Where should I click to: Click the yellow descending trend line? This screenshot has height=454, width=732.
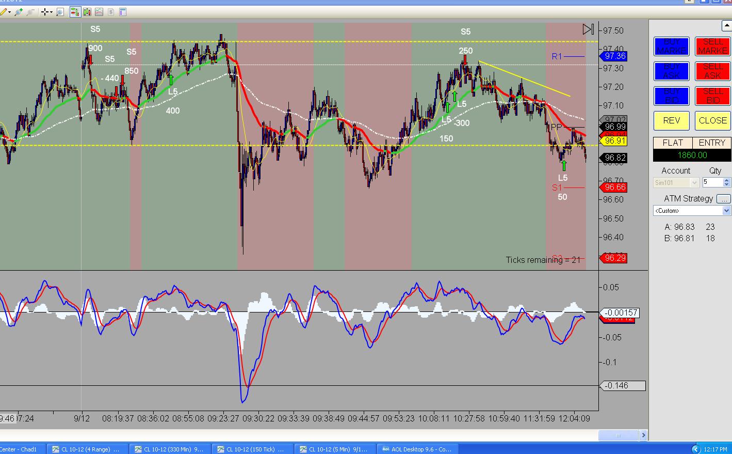525,79
